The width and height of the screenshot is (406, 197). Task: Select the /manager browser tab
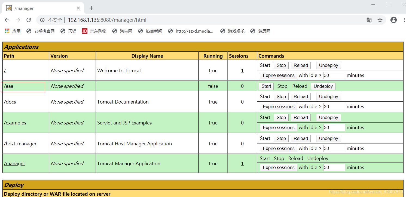click(43, 8)
